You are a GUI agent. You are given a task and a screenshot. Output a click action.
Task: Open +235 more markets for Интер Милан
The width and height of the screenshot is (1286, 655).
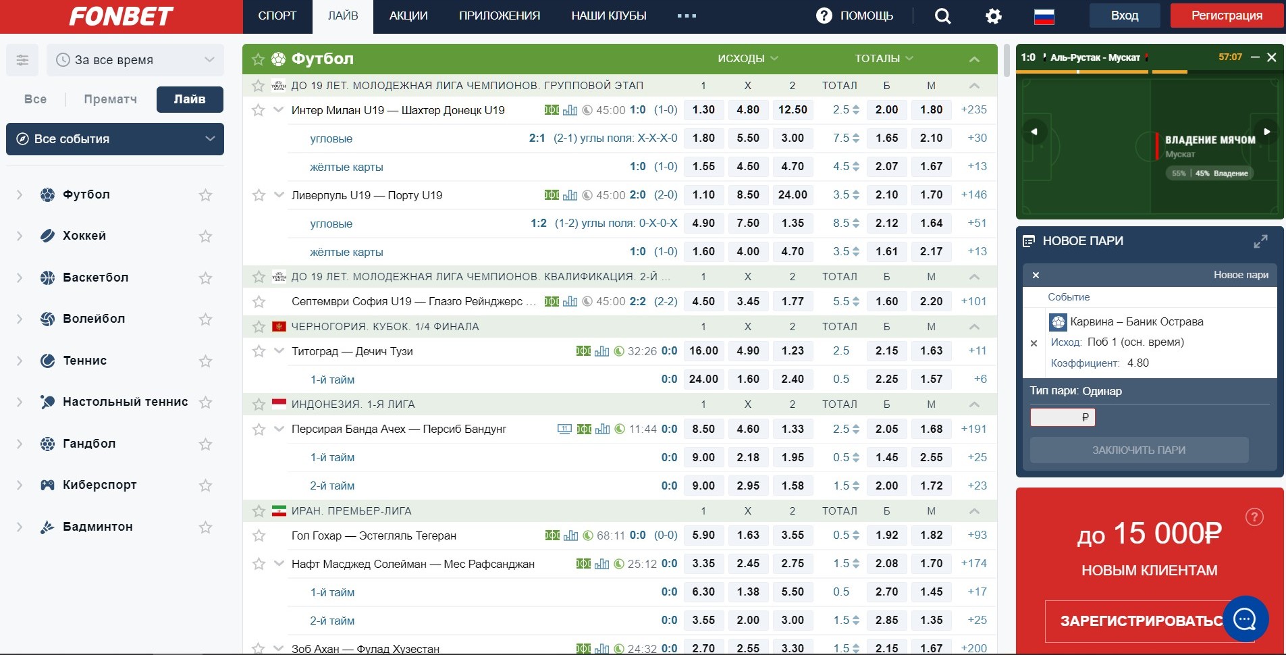pos(973,110)
